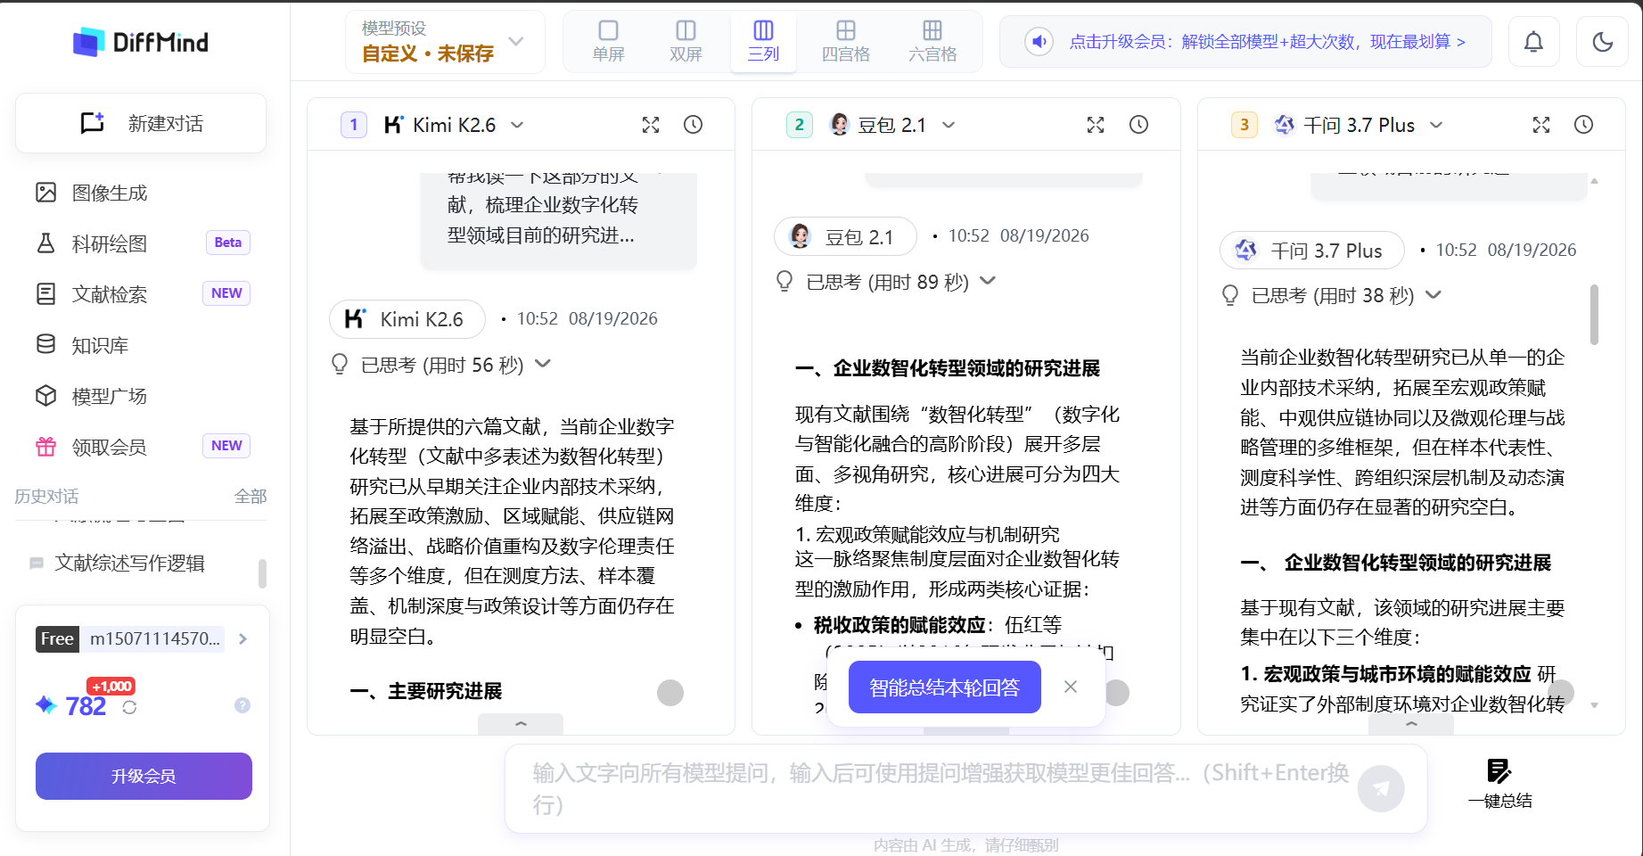Switch to 六宫格 layout
The image size is (1643, 856).
click(932, 42)
